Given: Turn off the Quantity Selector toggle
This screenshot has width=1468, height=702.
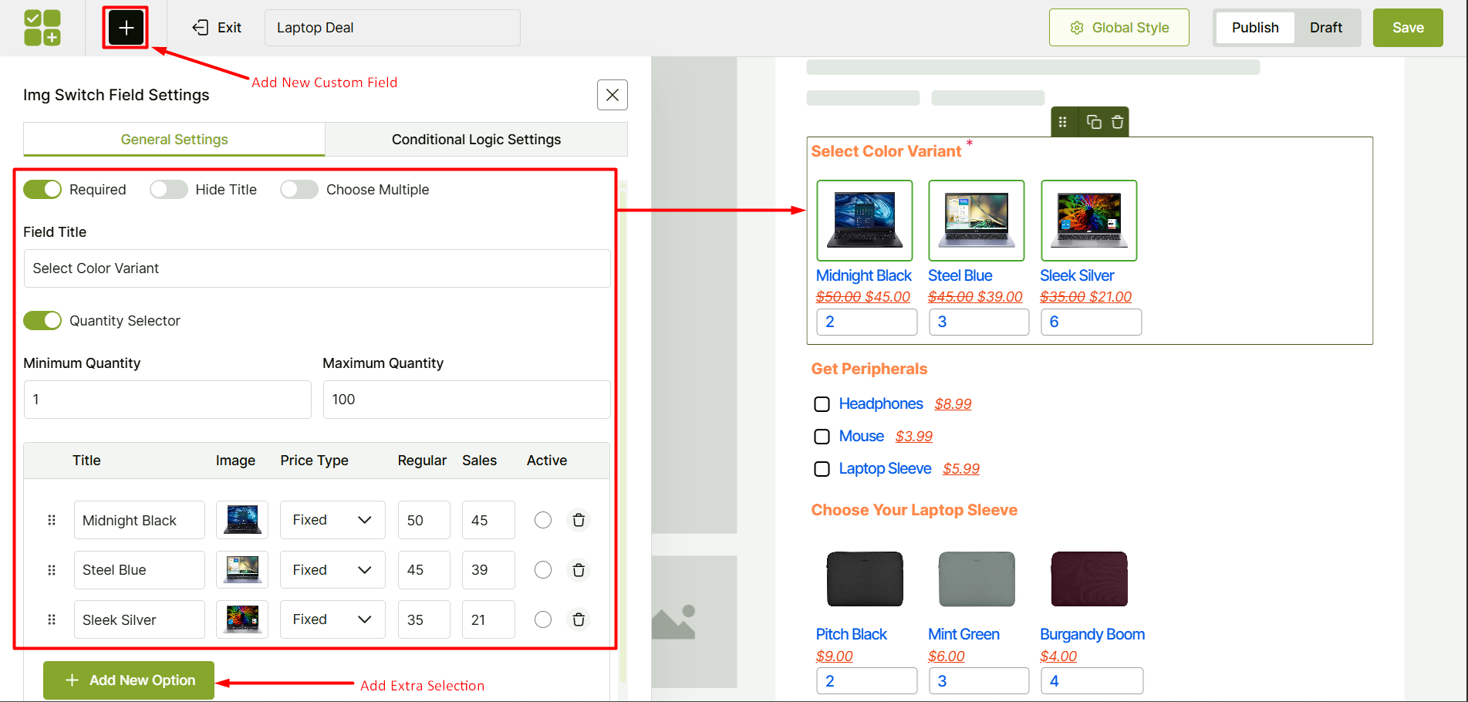Looking at the screenshot, I should (42, 320).
